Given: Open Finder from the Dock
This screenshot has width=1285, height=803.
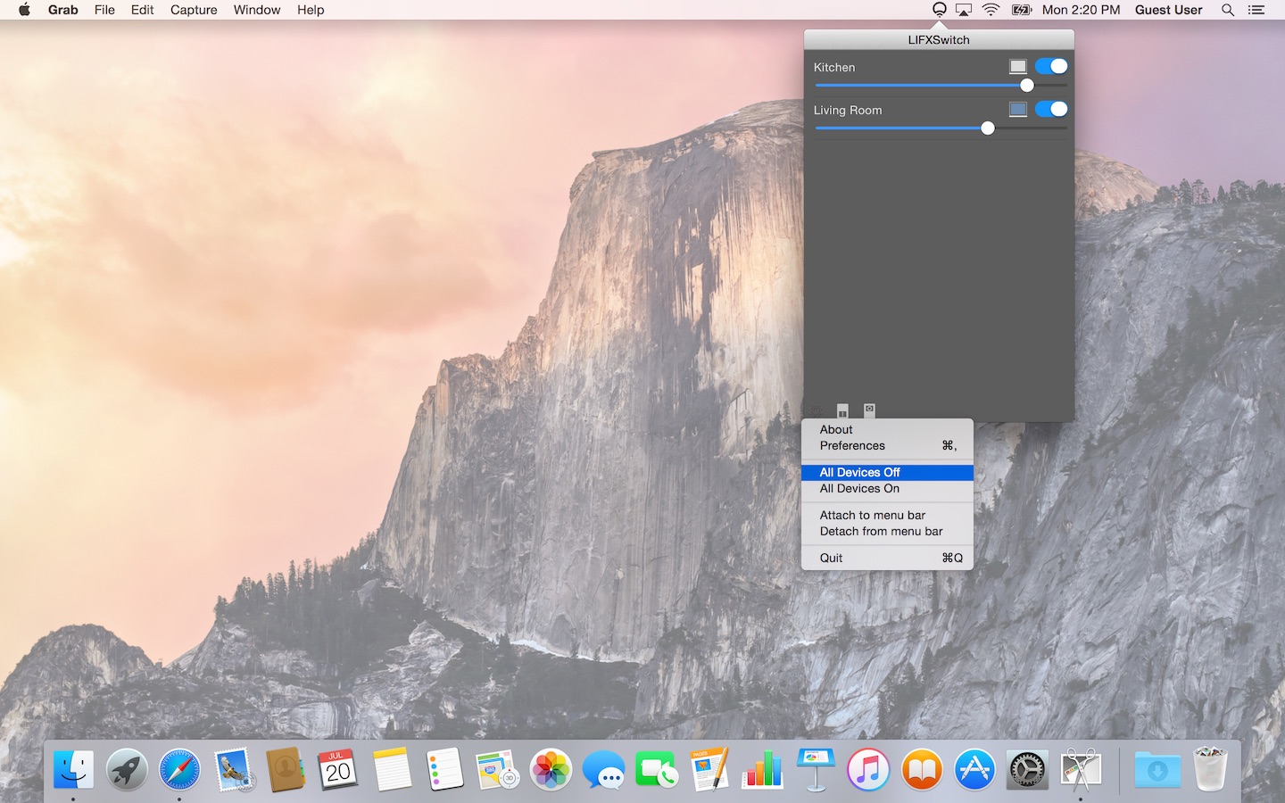Looking at the screenshot, I should click(x=73, y=769).
